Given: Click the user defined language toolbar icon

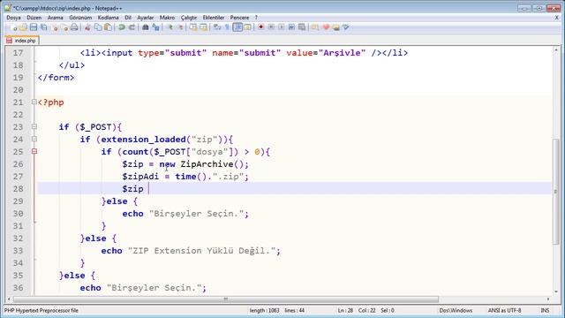Looking at the screenshot, I should click(247, 27).
